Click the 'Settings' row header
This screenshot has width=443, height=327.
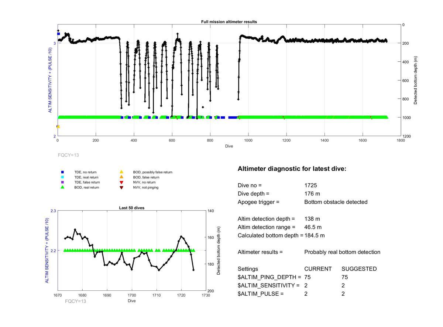248,269
